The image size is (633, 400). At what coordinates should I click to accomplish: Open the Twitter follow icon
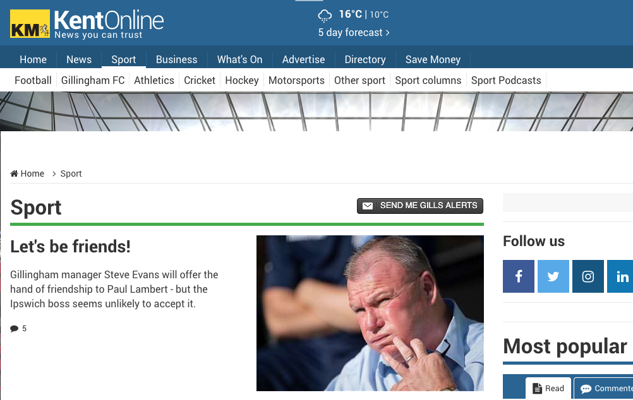(553, 276)
